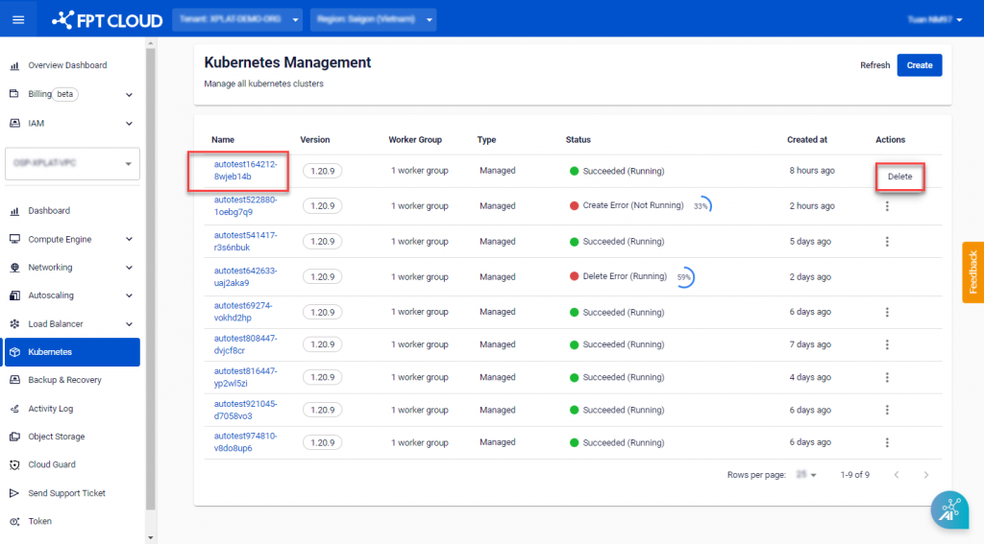
Task: Expand the Billing section
Action: pos(129,95)
